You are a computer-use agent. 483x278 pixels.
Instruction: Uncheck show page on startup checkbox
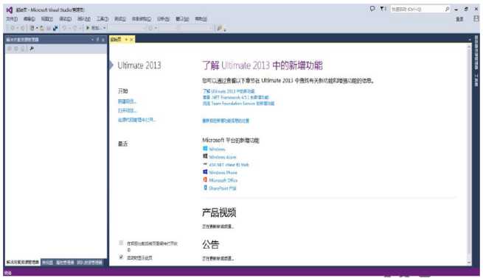(x=121, y=257)
